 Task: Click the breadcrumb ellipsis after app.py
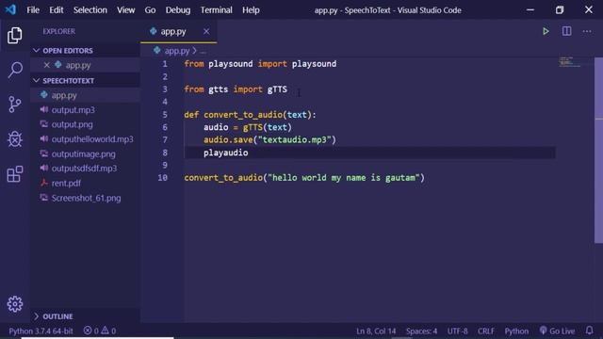click(x=204, y=51)
